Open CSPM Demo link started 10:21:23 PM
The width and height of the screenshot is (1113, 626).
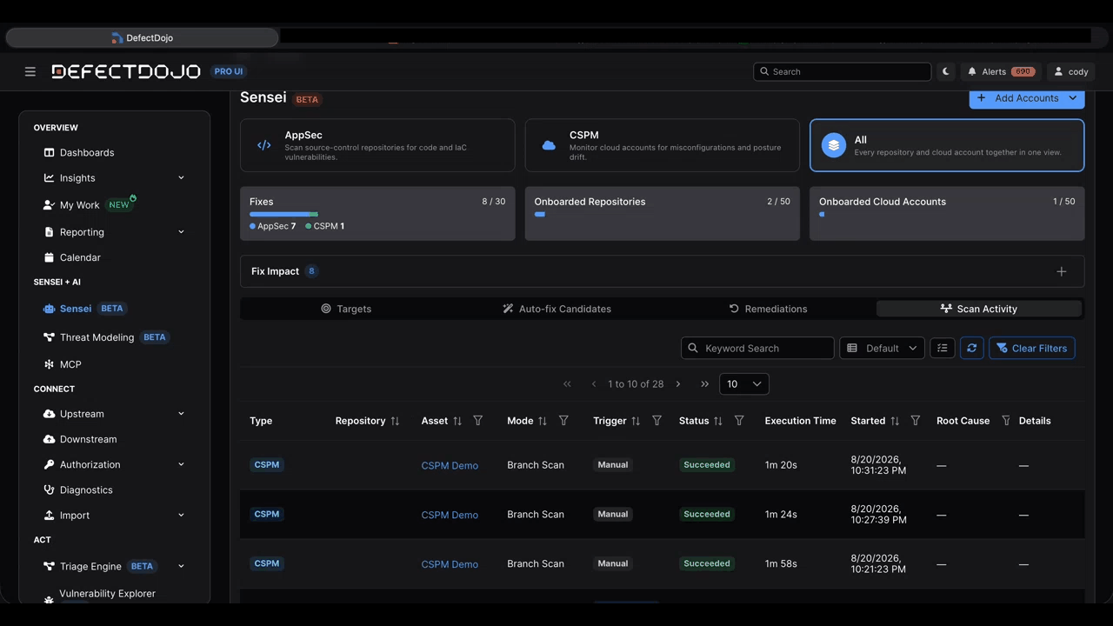[x=450, y=564]
